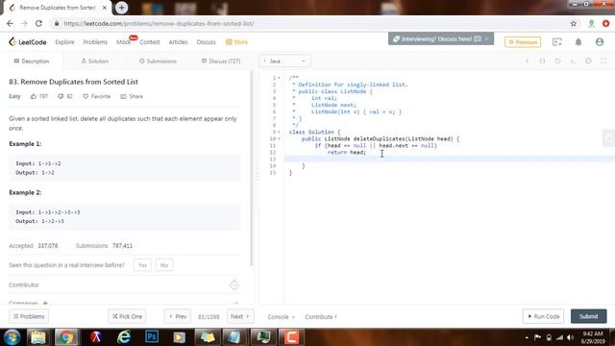Open Windows Start menu
Viewport: 615px width, 346px height.
pyautogui.click(x=12, y=337)
